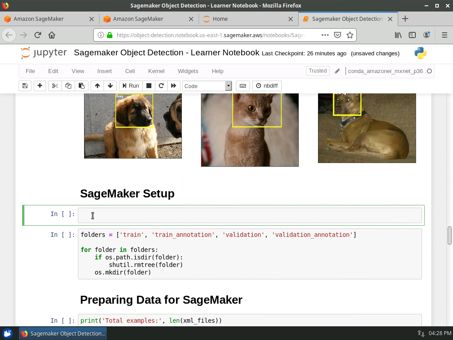Bookmark this page with the star icon
The width and height of the screenshot is (453, 340).
point(350,35)
